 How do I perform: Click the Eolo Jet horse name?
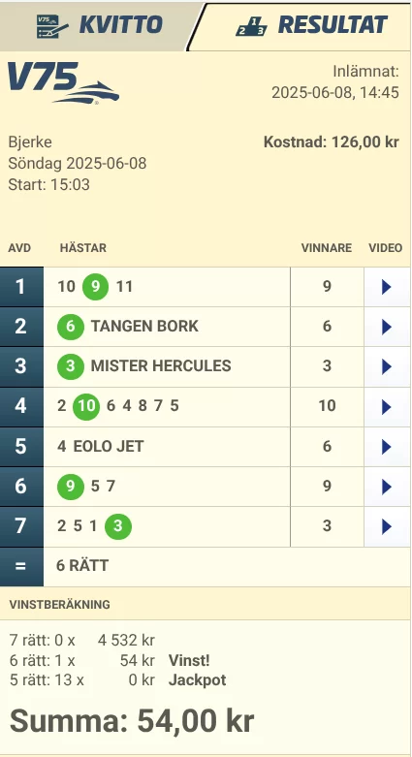pos(109,446)
